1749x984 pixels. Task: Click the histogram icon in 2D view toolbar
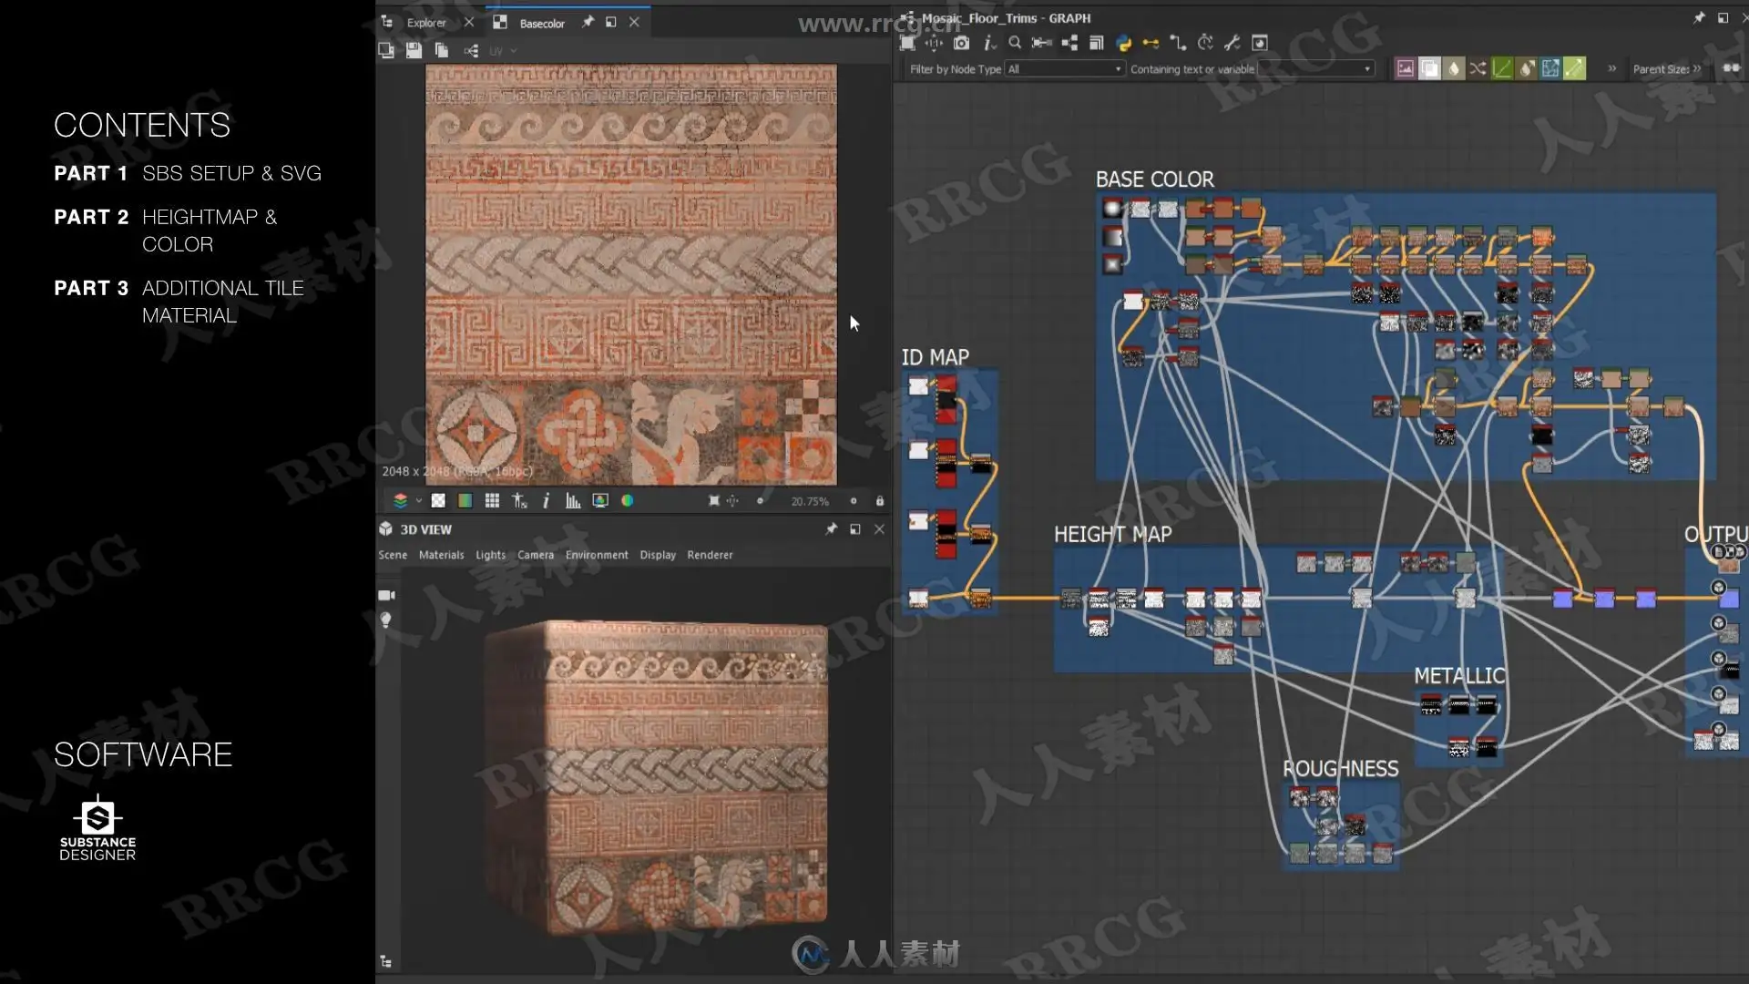(573, 501)
